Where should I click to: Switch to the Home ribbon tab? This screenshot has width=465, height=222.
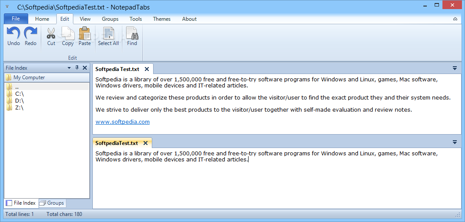click(x=42, y=19)
